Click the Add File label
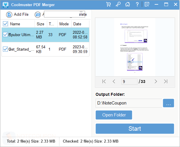Image resolution: width=180 pixels, height=147 pixels. [21, 14]
